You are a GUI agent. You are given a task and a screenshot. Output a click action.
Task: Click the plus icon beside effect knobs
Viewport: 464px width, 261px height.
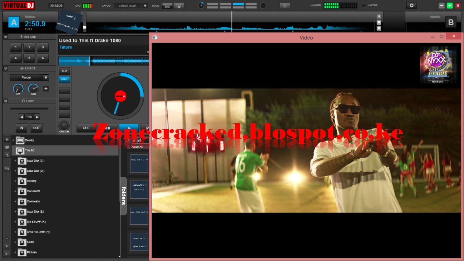pyautogui.click(x=46, y=89)
